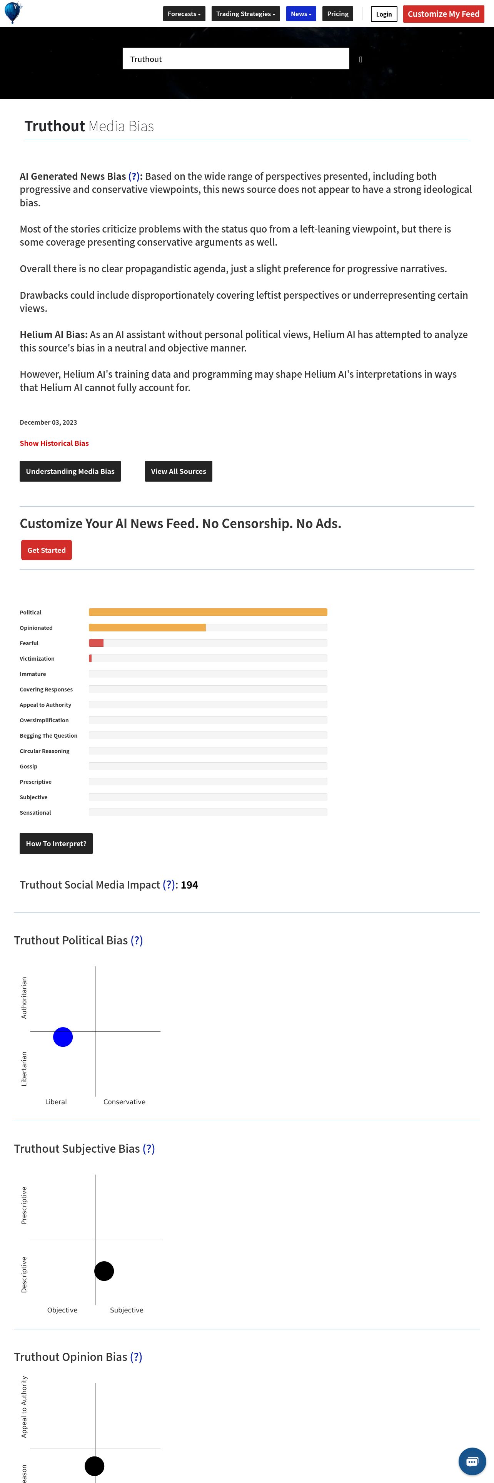Click help (?) beside Social Media Impact
494x1483 pixels.
pos(169,885)
